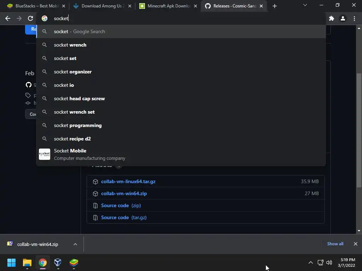362x271 pixels.
Task: Open the Chrome profile icon
Action: (343, 18)
